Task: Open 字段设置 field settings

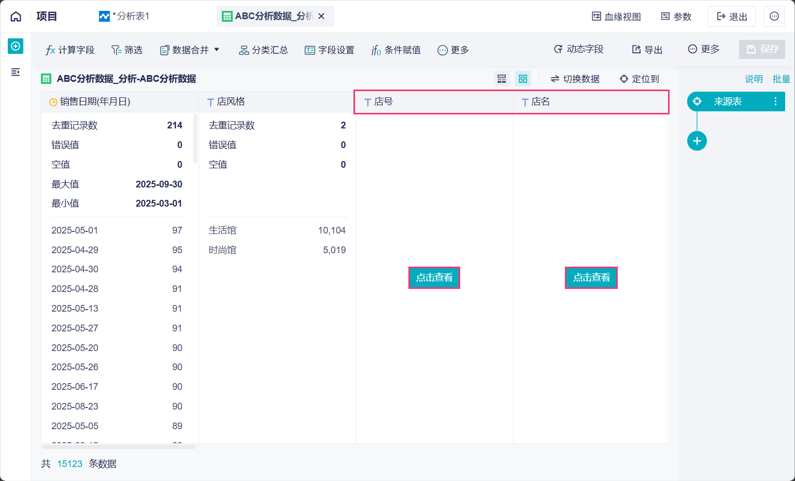Action: [x=330, y=50]
